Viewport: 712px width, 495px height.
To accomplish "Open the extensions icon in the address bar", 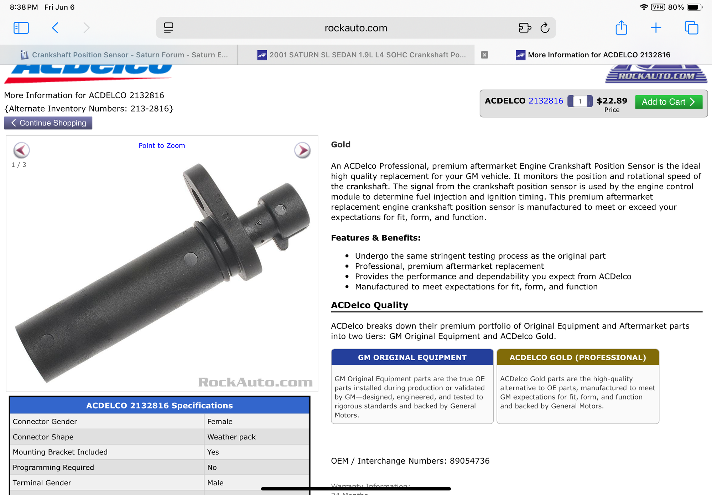I will tap(525, 28).
